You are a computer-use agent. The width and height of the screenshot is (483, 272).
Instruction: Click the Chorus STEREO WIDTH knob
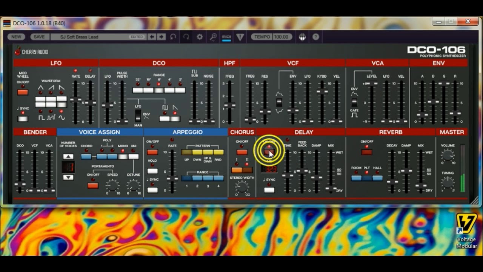[x=242, y=187]
